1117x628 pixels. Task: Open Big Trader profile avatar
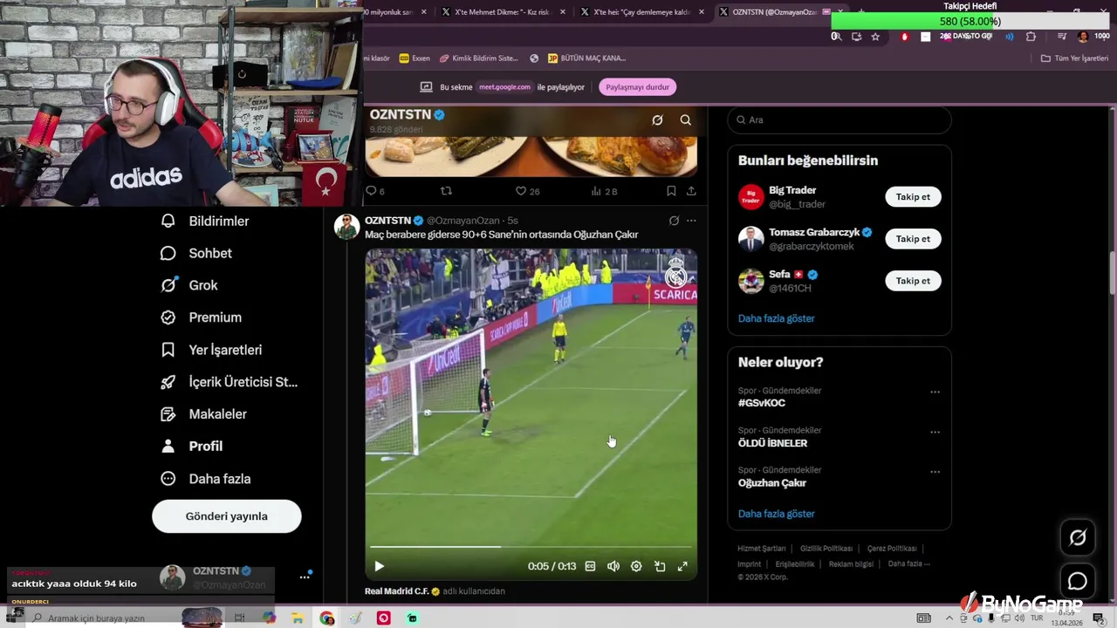[x=750, y=197]
